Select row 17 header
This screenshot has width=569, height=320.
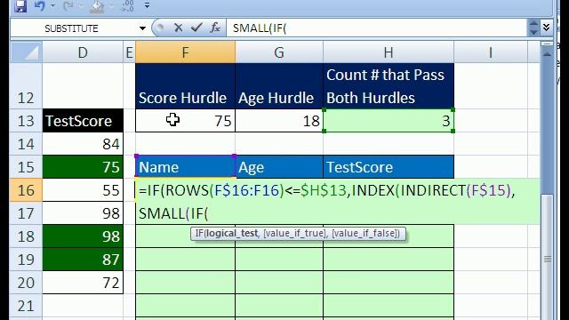click(x=26, y=213)
